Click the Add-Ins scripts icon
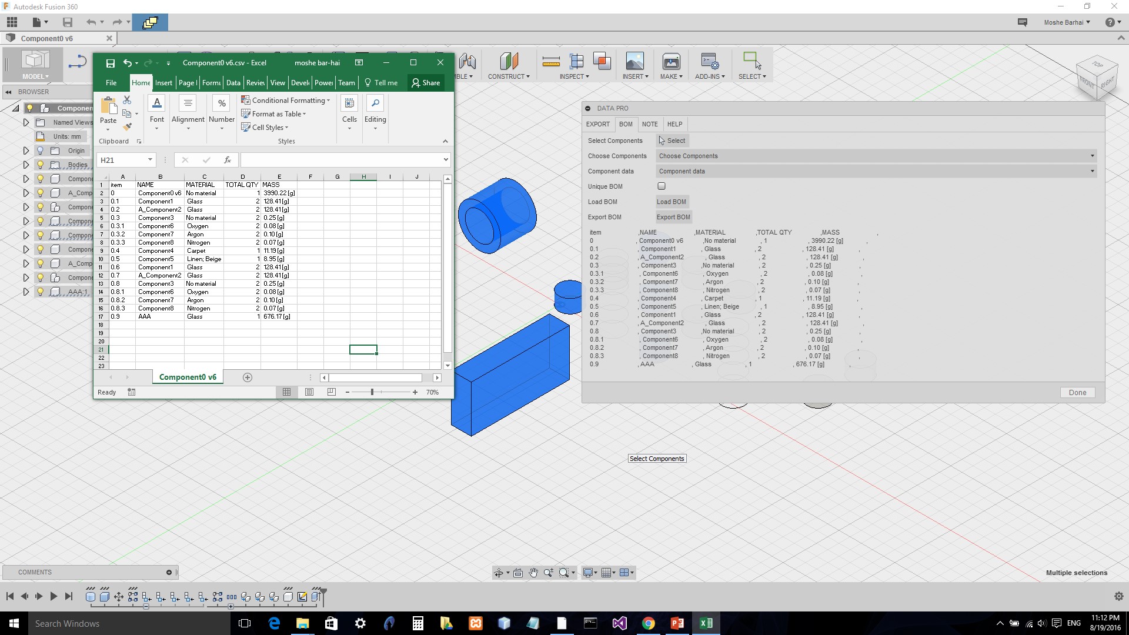This screenshot has width=1129, height=635. [x=709, y=61]
